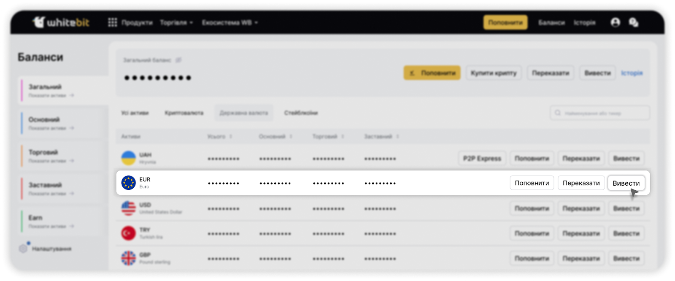Sort assets by the Усього column
Image resolution: width=675 pixels, height=281 pixels.
(219, 137)
